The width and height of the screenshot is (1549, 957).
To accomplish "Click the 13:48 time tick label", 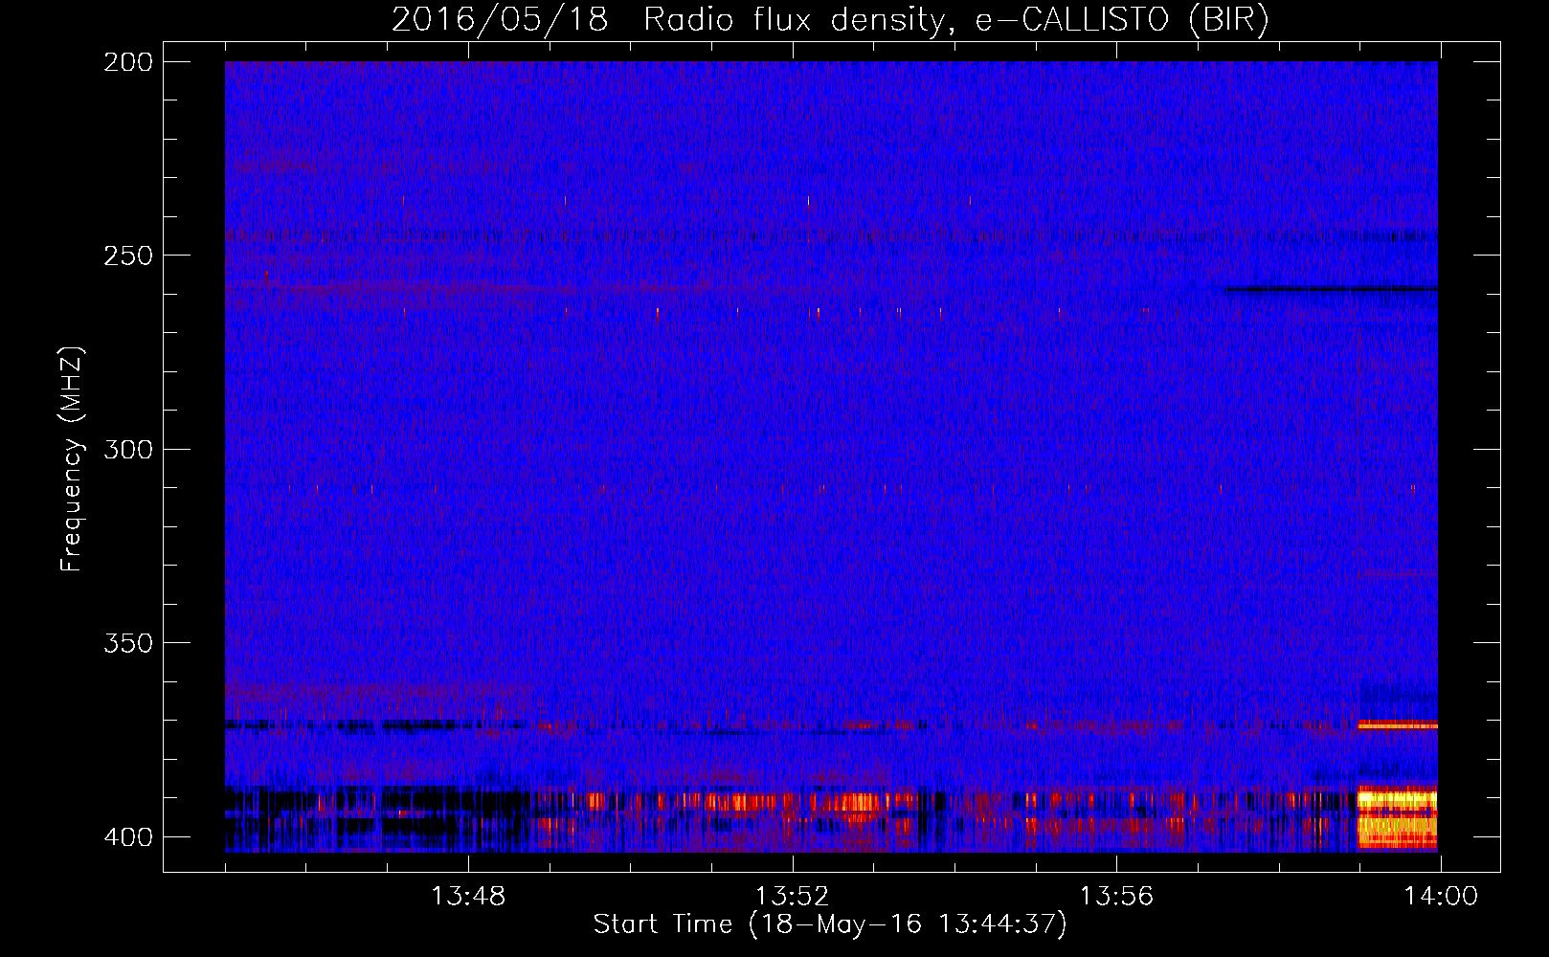I will pyautogui.click(x=468, y=897).
